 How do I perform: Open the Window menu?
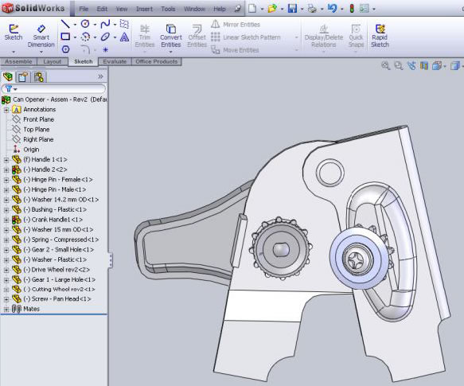194,9
